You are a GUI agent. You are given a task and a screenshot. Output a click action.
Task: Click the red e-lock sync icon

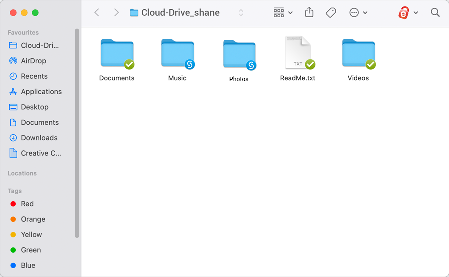pyautogui.click(x=403, y=13)
